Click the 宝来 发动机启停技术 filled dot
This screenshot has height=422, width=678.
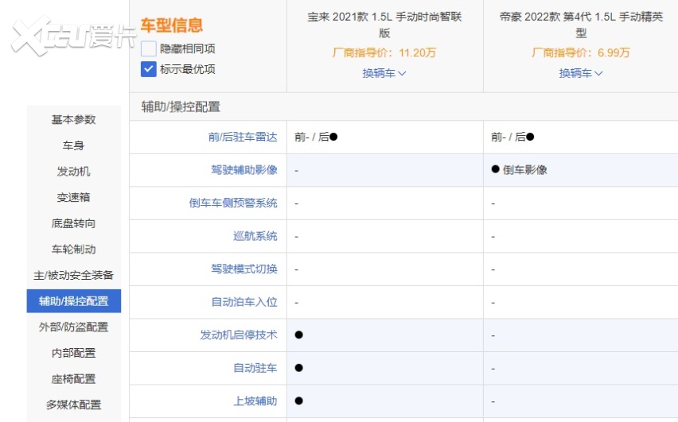(x=298, y=335)
